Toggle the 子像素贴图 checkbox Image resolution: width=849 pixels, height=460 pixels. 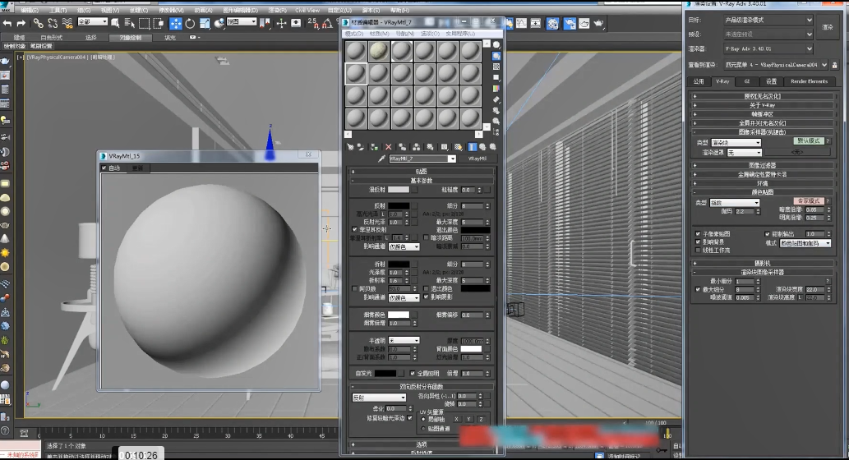pos(698,234)
